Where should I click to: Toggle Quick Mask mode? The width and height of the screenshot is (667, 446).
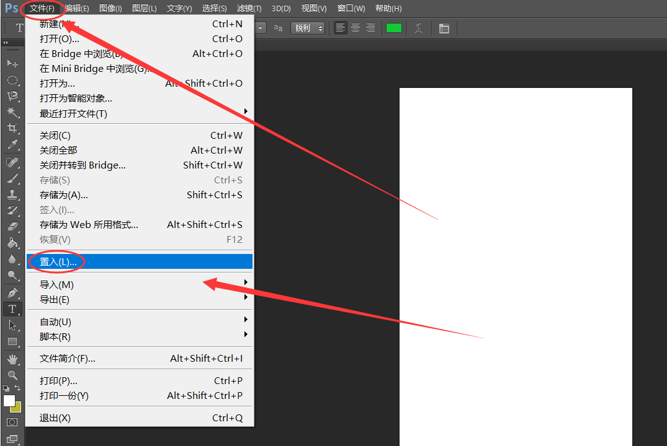click(x=12, y=422)
